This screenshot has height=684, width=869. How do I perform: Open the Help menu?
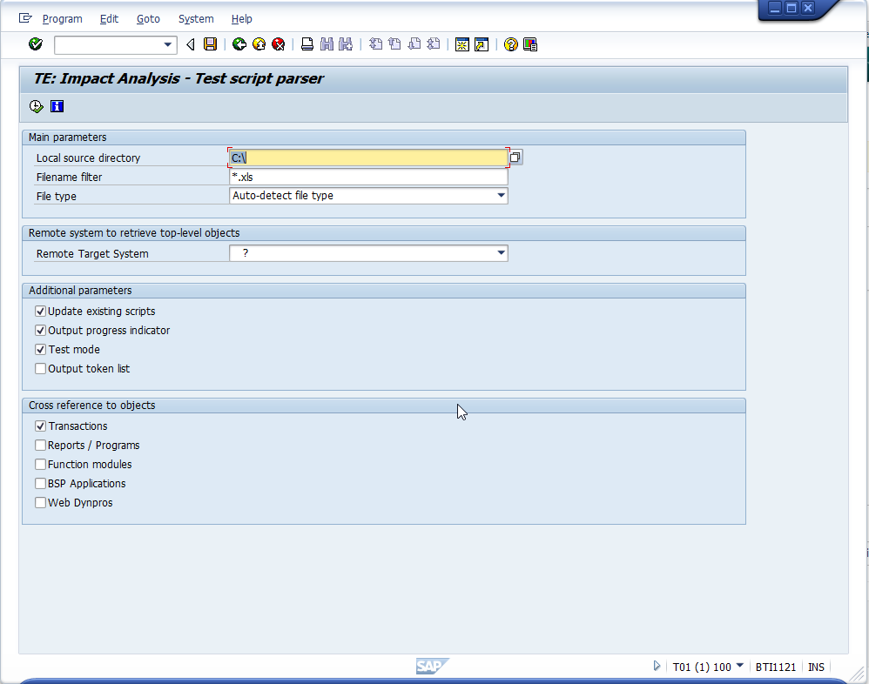tap(242, 19)
